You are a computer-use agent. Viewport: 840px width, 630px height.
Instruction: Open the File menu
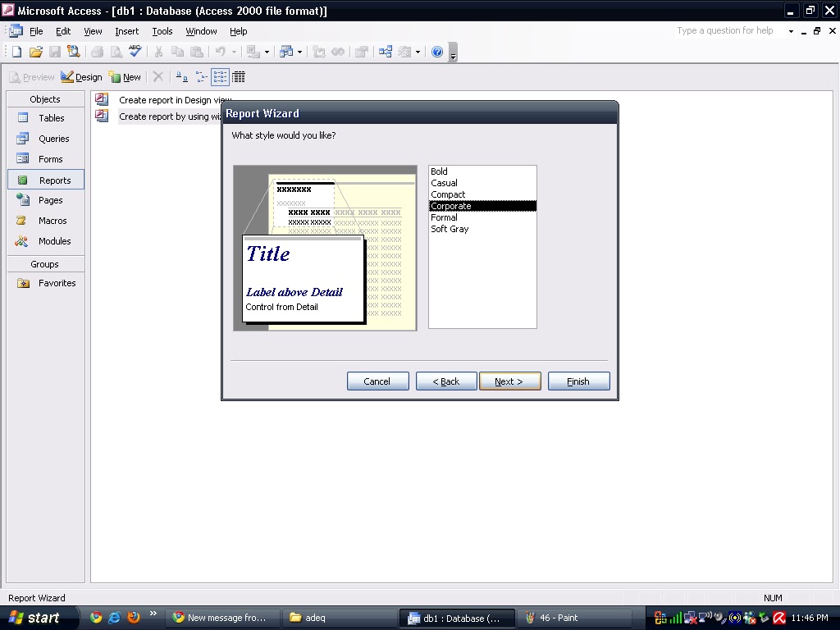[x=36, y=31]
